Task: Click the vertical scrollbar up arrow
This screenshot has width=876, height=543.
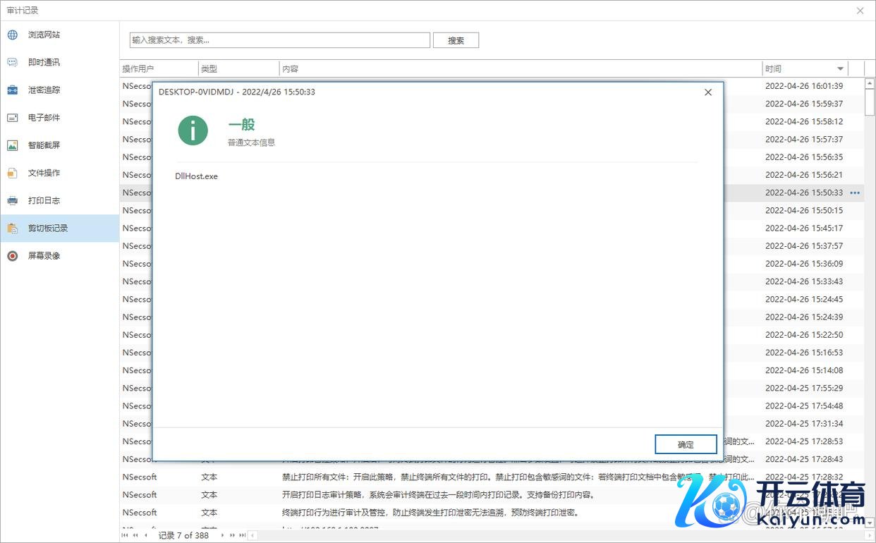Action: tap(870, 83)
